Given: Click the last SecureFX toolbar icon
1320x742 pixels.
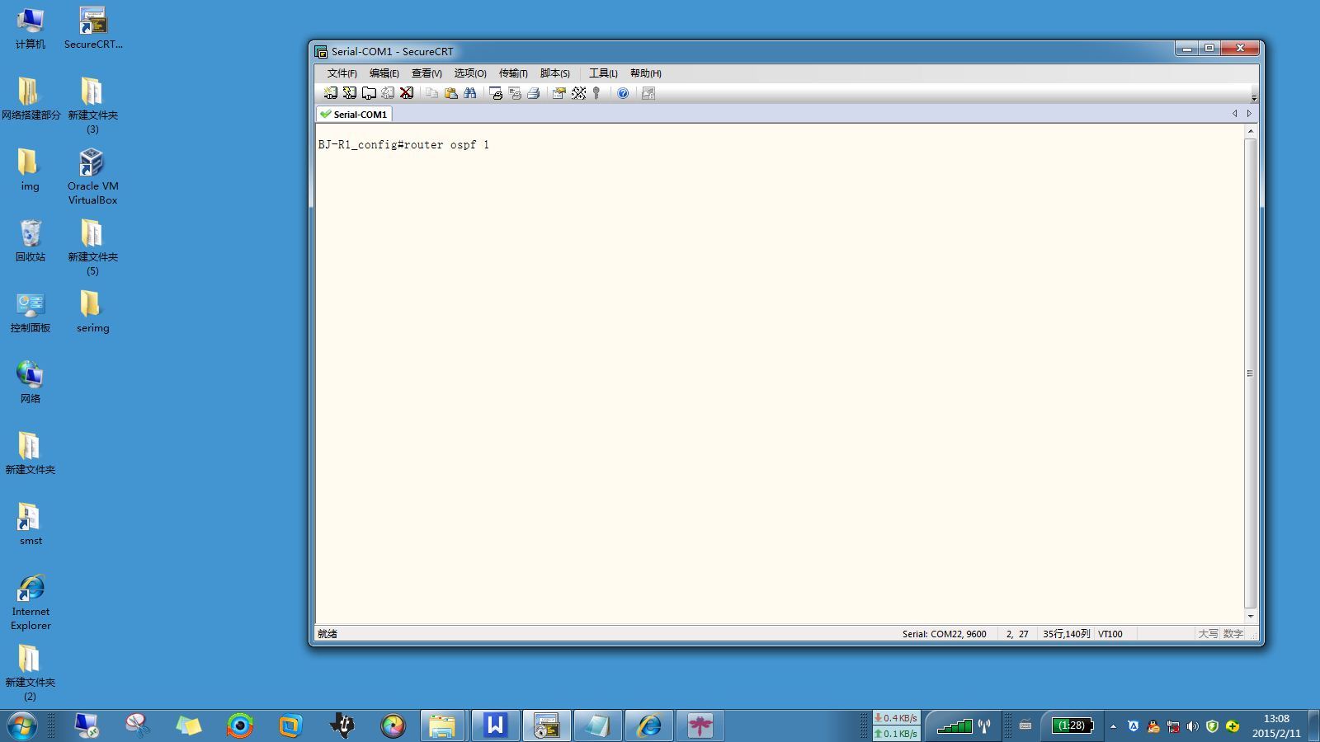Looking at the screenshot, I should (x=648, y=93).
